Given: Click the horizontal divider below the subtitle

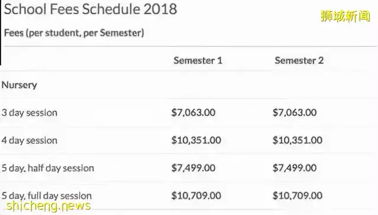Looking at the screenshot, I should 190,46.
